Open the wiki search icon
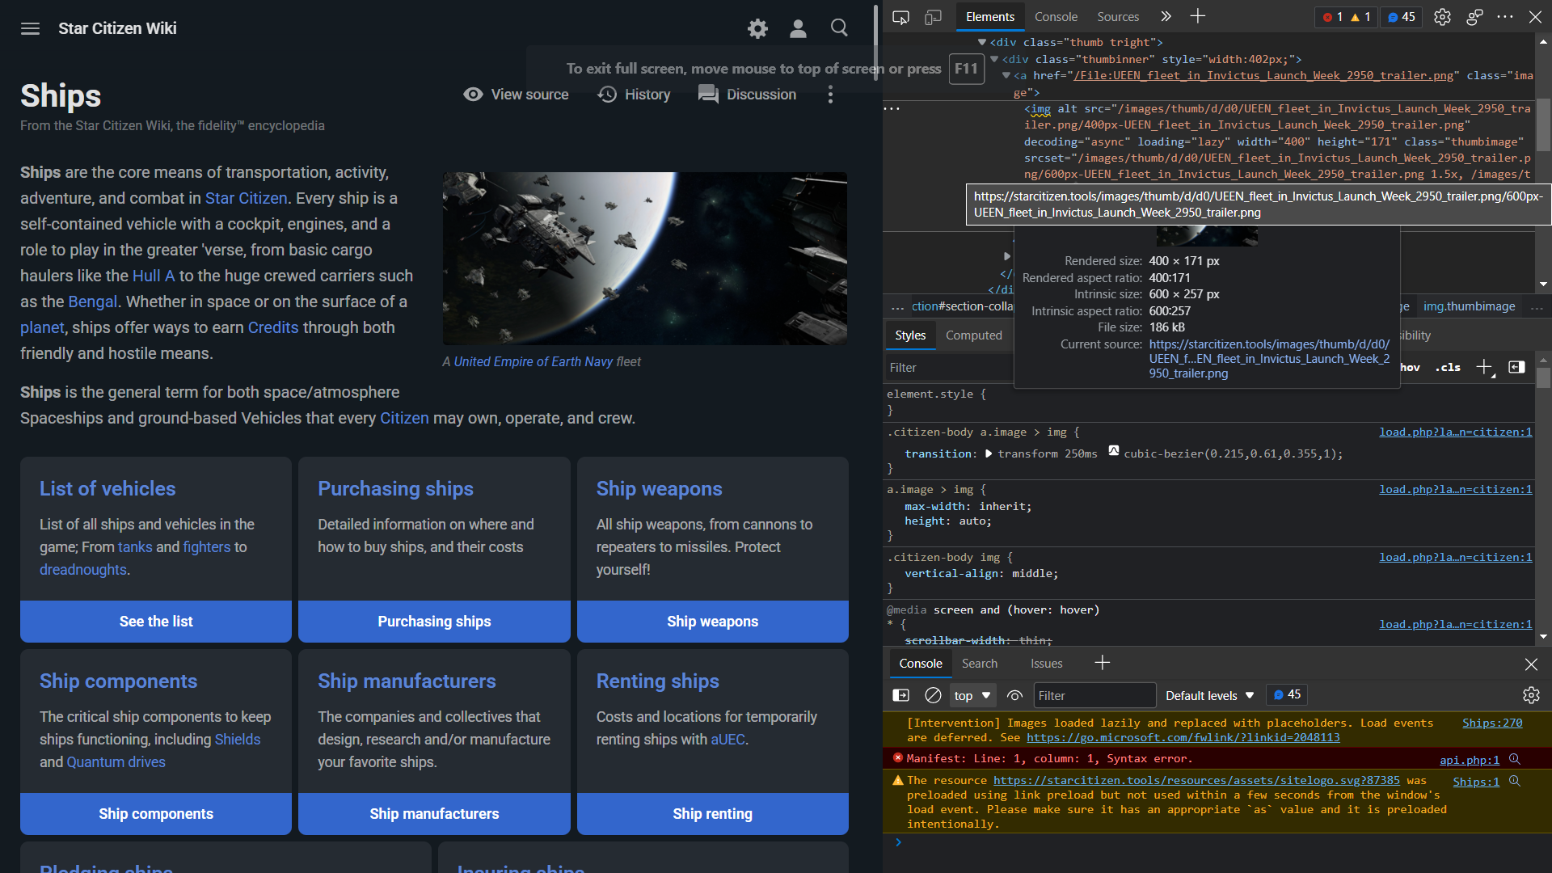1552x873 pixels. pyautogui.click(x=839, y=27)
